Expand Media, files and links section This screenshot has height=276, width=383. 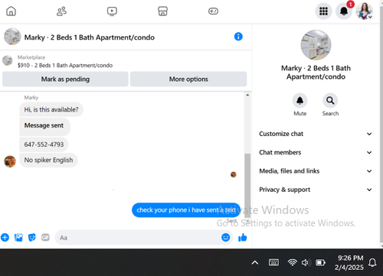316,171
